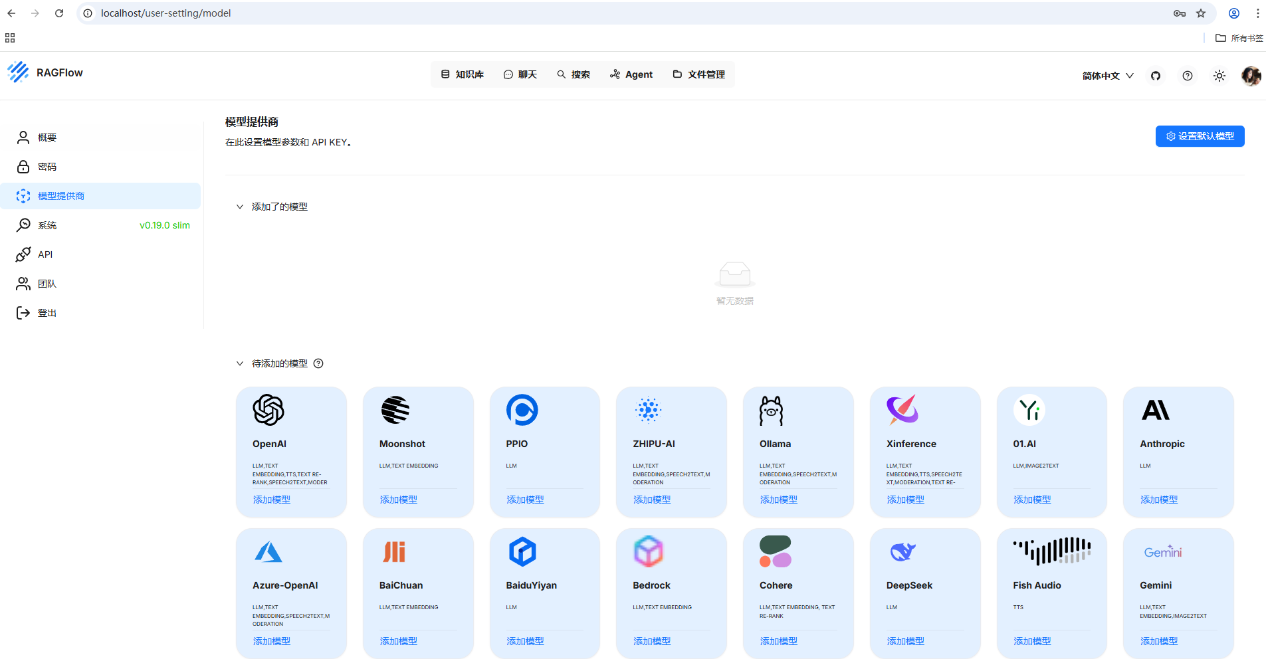The image size is (1266, 659).
Task: Collapse the 添加了的模型 section
Action: (x=240, y=207)
